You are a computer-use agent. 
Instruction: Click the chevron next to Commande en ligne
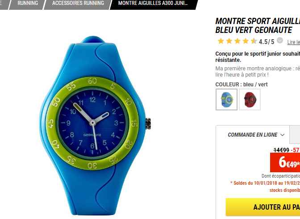pyautogui.click(x=283, y=135)
